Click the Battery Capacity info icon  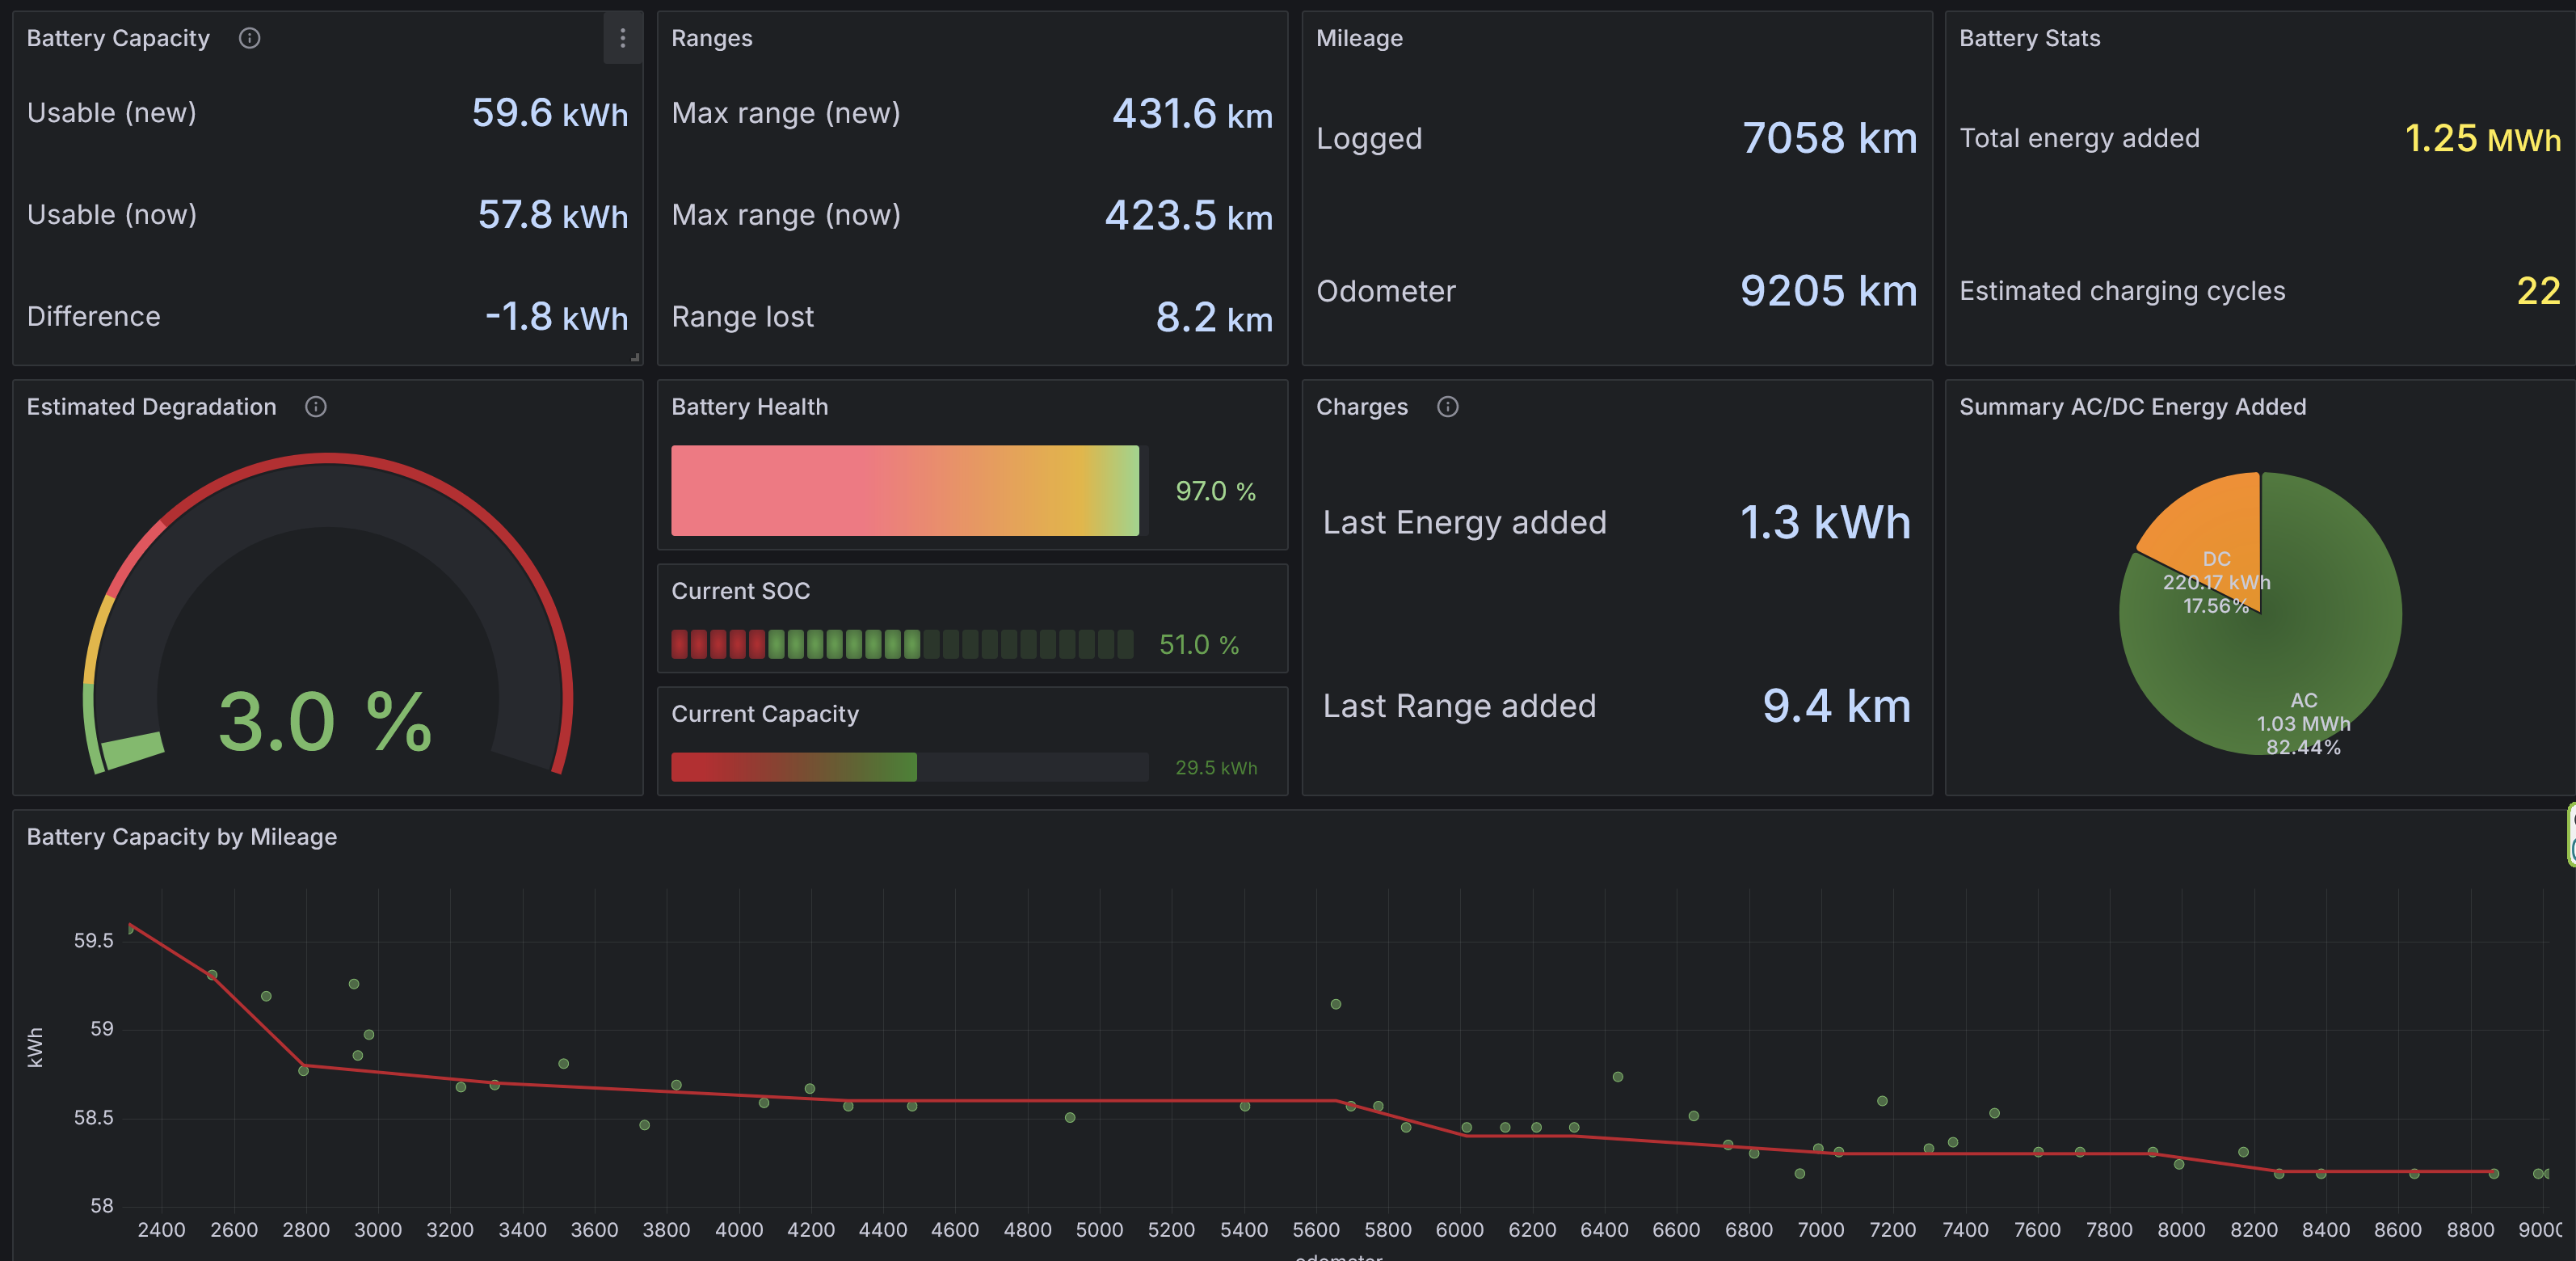[x=249, y=38]
